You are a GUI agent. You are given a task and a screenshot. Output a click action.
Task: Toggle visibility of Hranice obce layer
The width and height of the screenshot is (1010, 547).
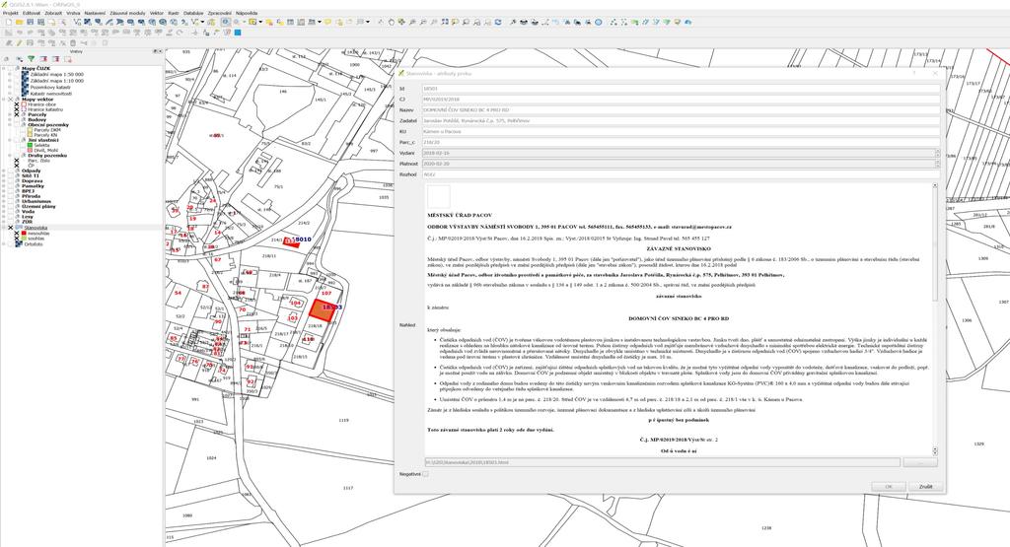(17, 104)
